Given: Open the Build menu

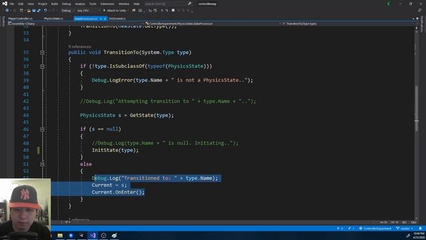Looking at the screenshot, I should [55, 4].
